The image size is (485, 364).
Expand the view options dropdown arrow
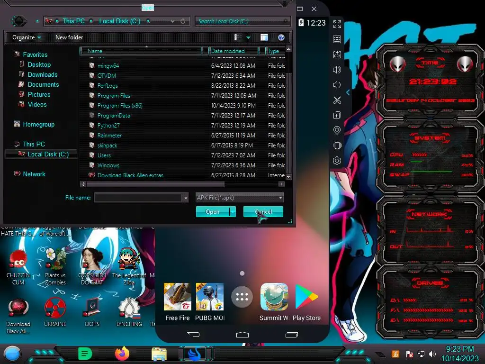(x=248, y=37)
